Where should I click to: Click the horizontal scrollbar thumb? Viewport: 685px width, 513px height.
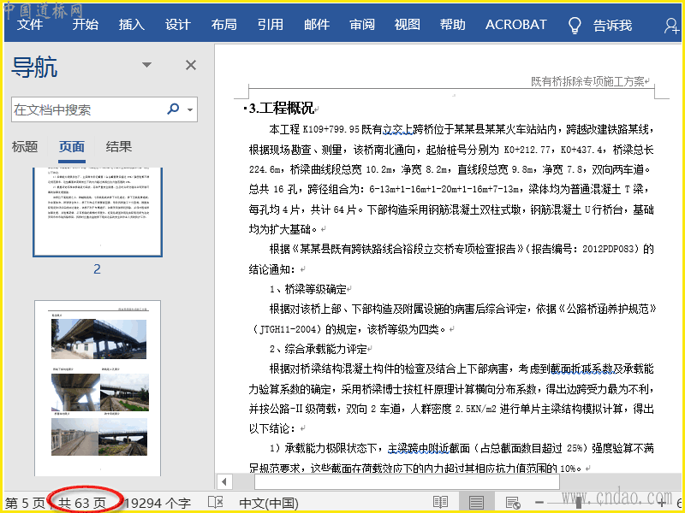pos(408,482)
